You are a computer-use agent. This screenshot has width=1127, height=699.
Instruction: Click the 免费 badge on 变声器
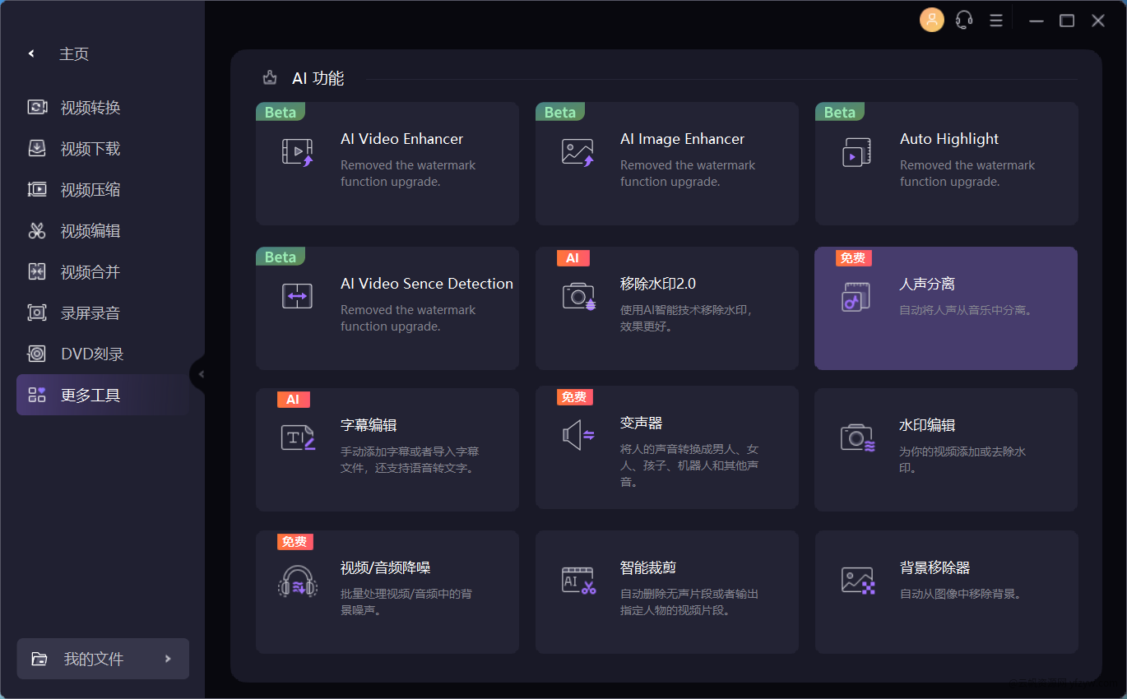click(574, 397)
